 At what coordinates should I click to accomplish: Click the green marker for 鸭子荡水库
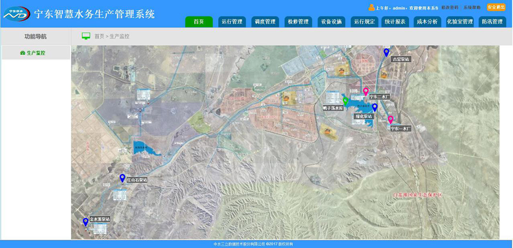(346, 101)
